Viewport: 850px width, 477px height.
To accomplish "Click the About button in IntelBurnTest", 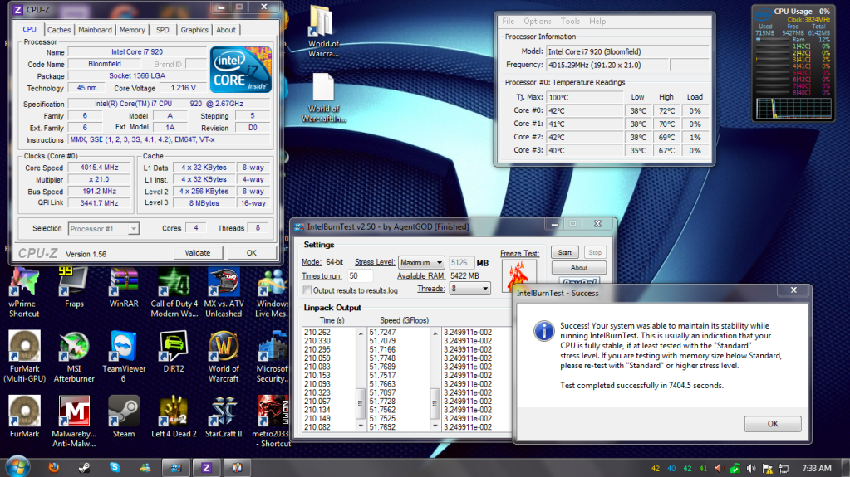I will tap(578, 267).
